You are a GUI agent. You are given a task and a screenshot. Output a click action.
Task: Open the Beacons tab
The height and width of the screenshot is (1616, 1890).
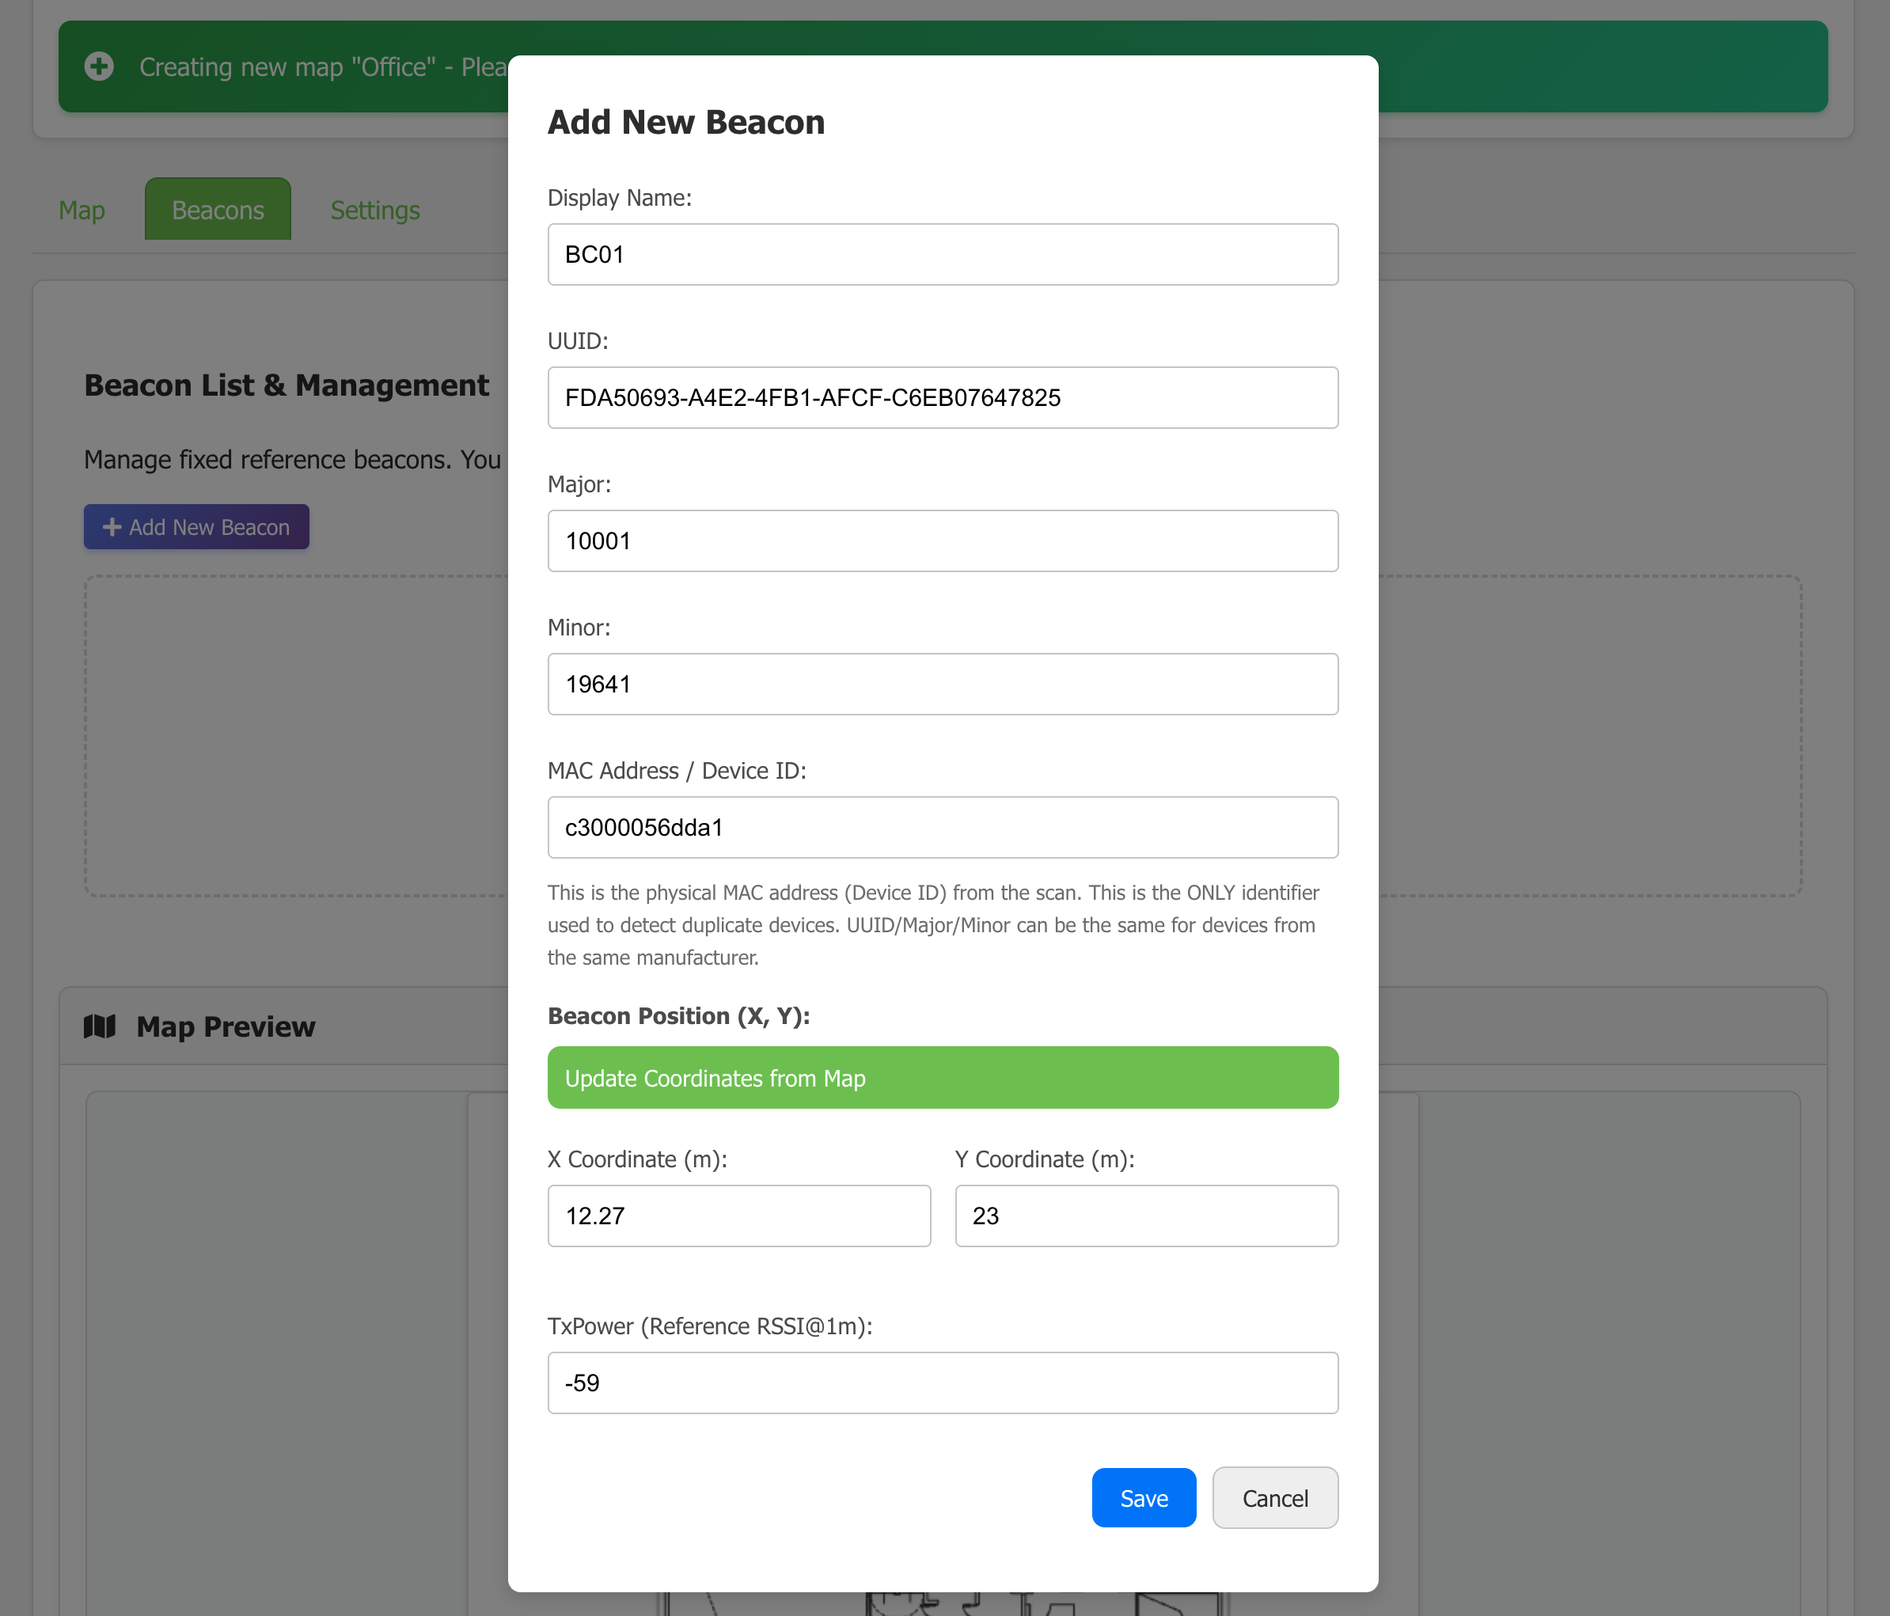point(217,211)
